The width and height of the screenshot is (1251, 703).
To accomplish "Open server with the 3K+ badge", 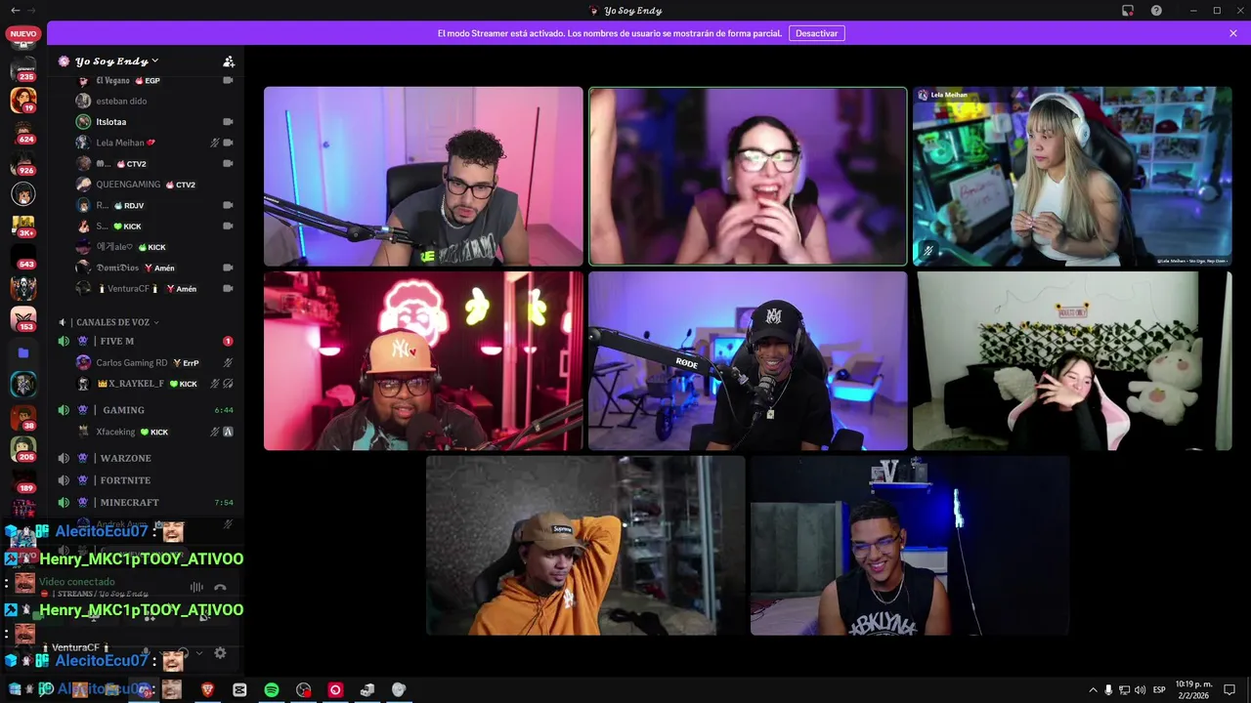I will 23,226.
